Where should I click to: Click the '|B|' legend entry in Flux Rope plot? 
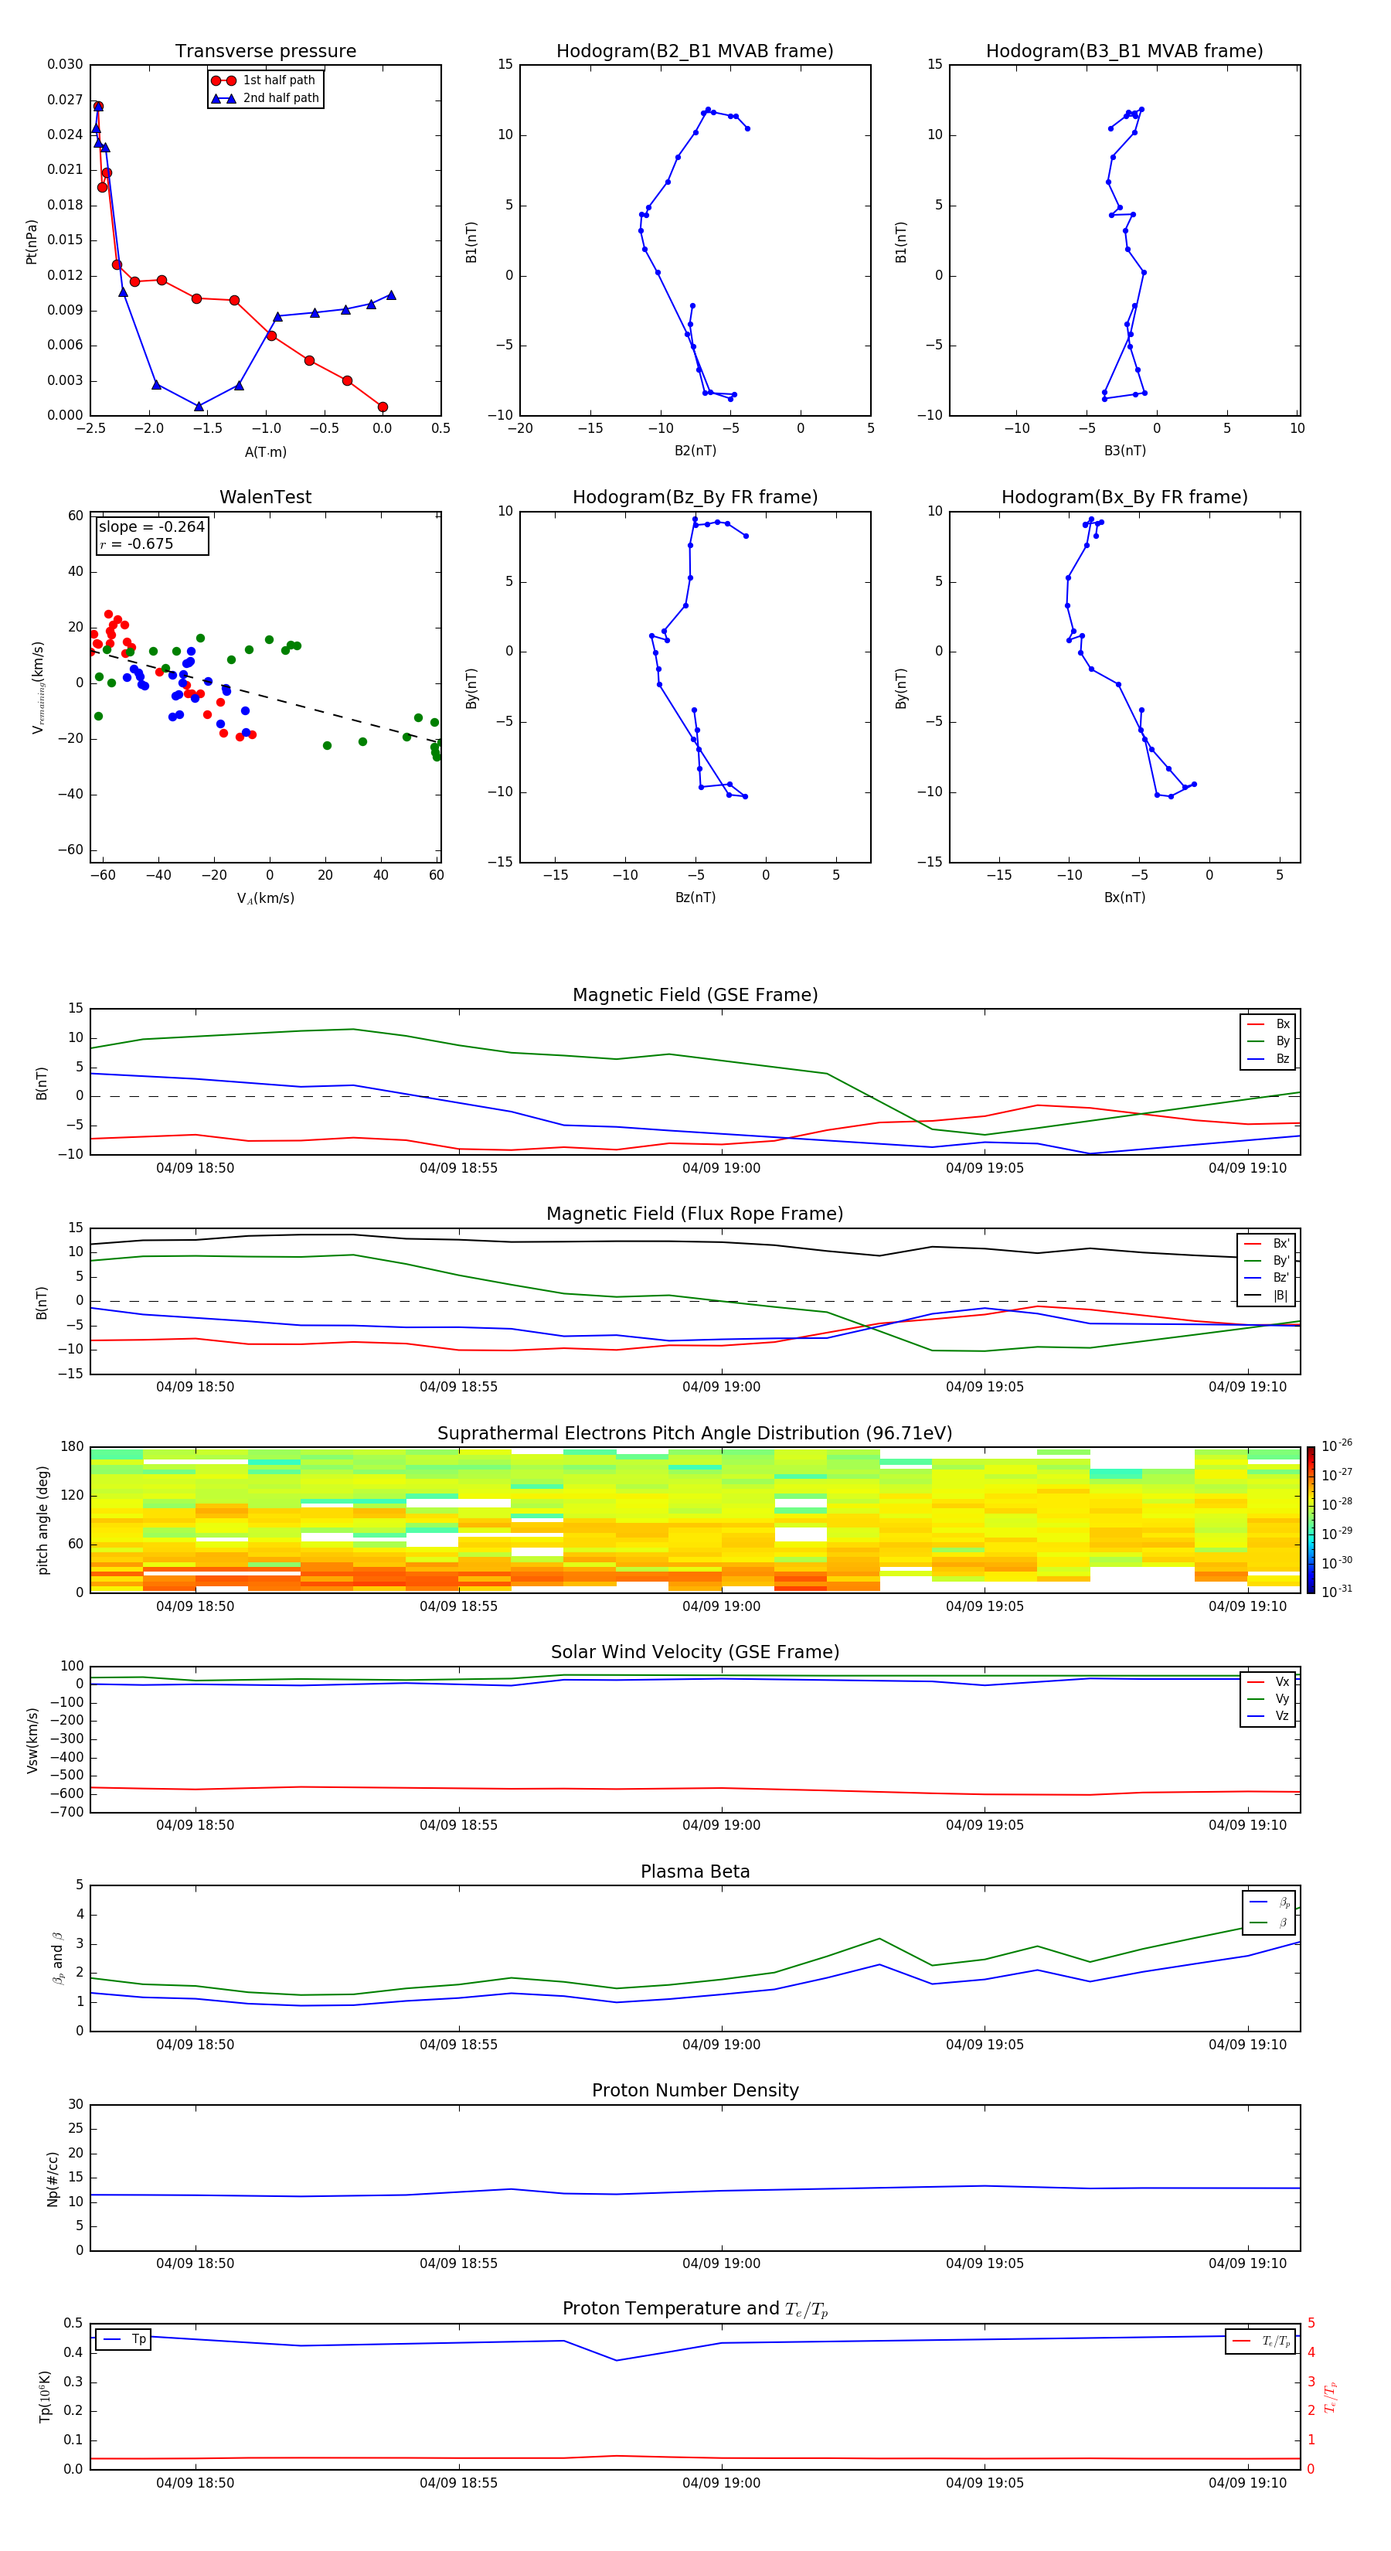point(1267,1296)
